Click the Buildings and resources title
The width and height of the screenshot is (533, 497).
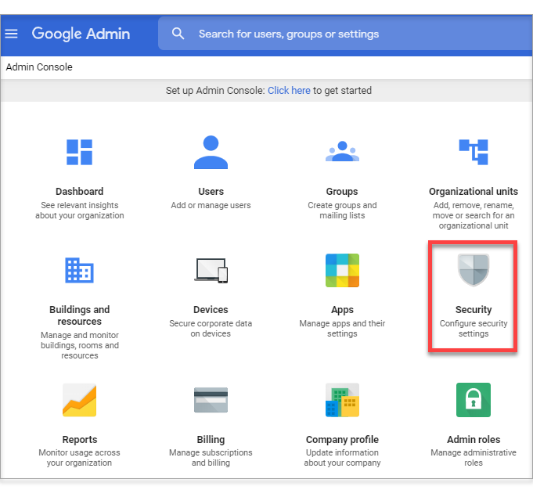tap(80, 315)
